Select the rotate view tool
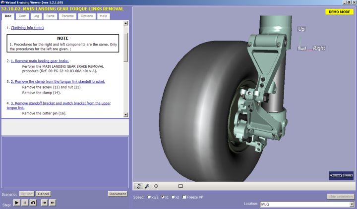357x209 pixels. click(139, 186)
